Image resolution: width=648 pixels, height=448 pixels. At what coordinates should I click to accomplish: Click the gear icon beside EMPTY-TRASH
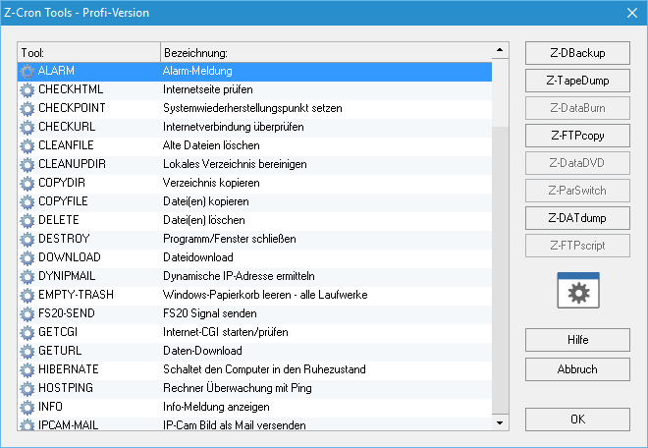tap(27, 295)
